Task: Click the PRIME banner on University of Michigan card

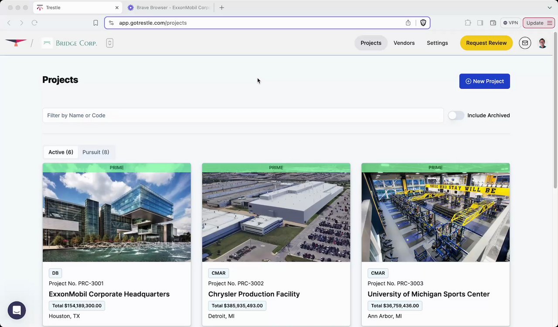Action: tap(436, 167)
